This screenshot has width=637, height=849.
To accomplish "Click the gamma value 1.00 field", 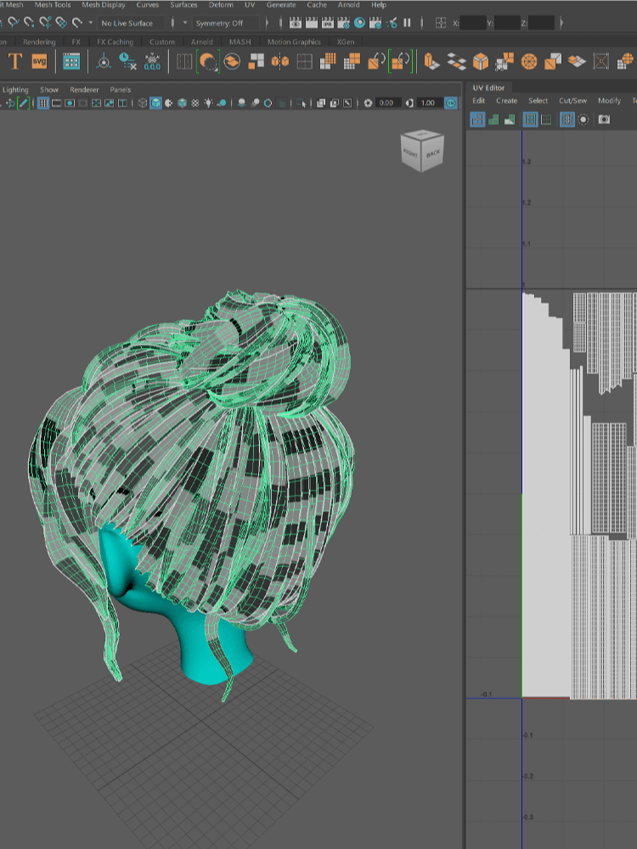I will 427,104.
